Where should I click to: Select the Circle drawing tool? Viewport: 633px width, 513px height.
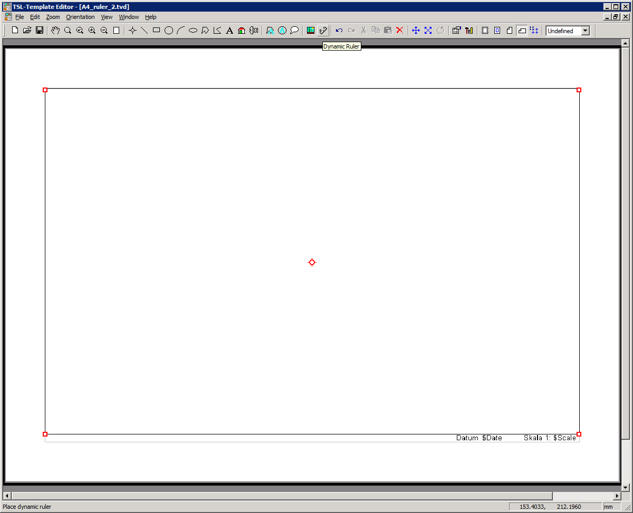168,31
